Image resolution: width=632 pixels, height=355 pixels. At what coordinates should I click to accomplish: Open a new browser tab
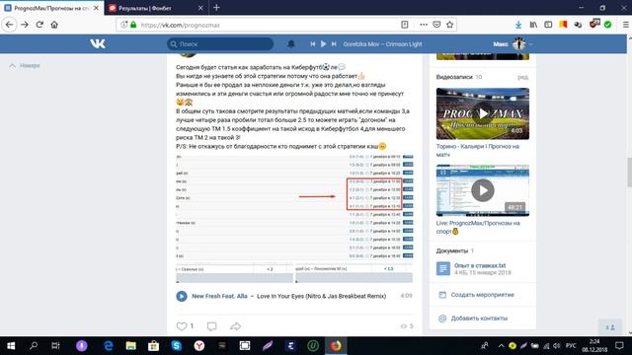point(216,7)
